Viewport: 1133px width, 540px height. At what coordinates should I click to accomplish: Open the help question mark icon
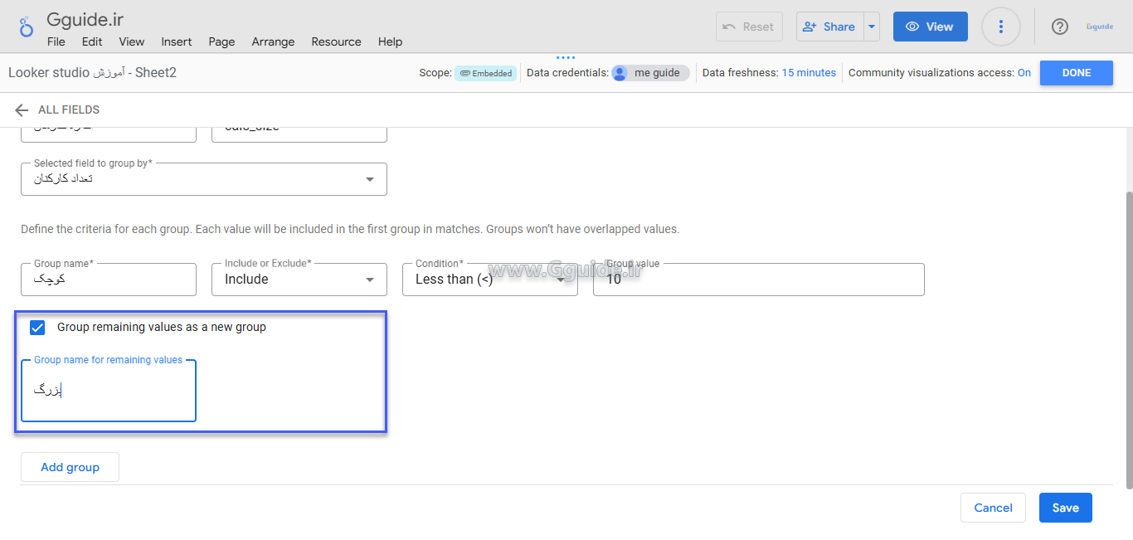1059,27
